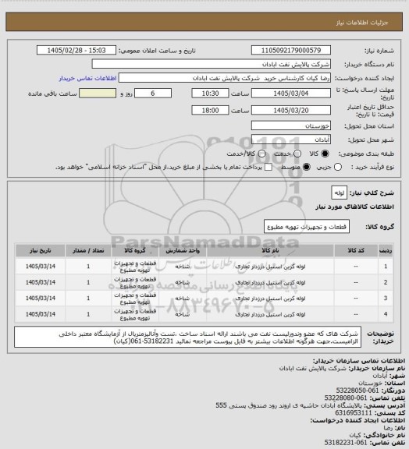This screenshot has height=449, width=409.
Task: Click the تاریخ نیاز column header
Action: [40, 250]
